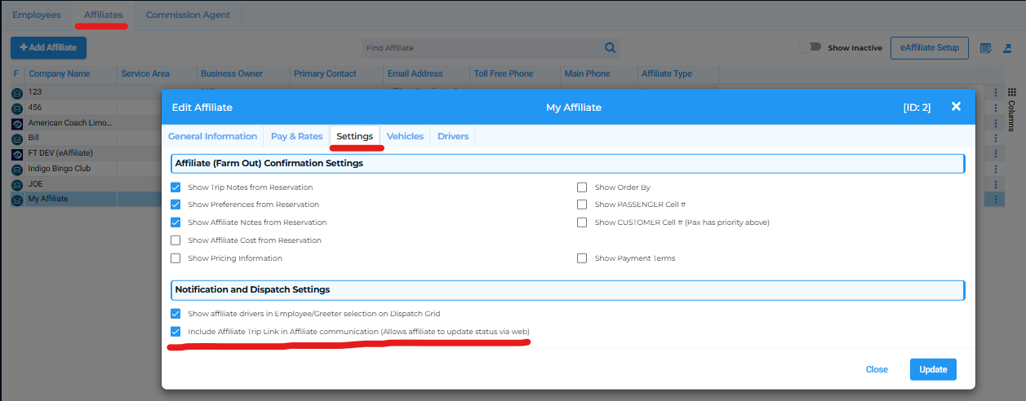Open eAffiliate Setup
Screen dimensions: 1026x401
point(930,47)
